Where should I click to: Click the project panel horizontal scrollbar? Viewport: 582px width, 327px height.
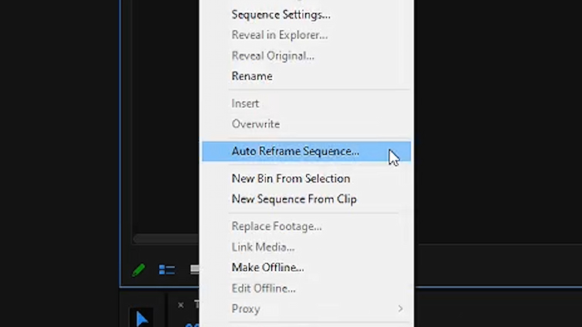pos(166,239)
